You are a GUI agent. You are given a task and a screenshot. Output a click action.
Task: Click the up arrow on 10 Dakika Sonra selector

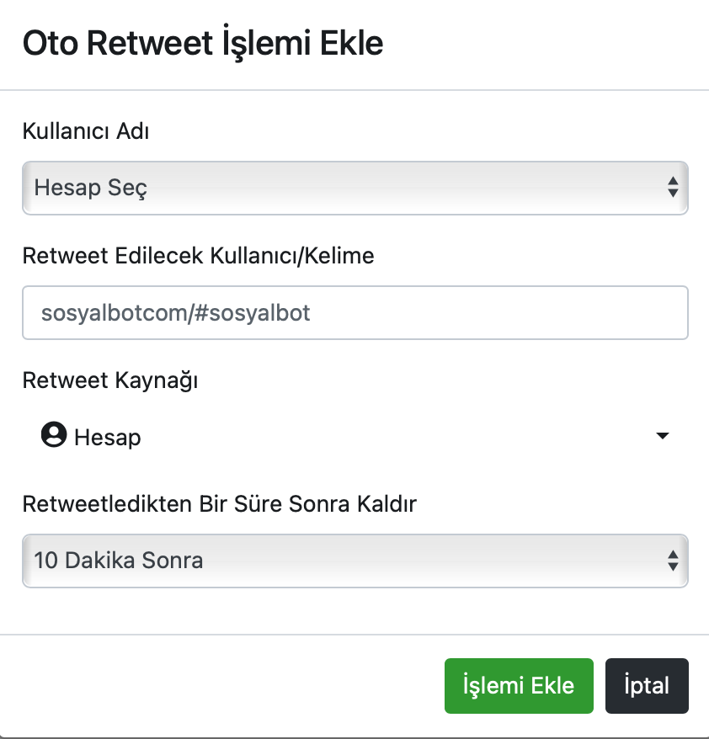pos(673,554)
